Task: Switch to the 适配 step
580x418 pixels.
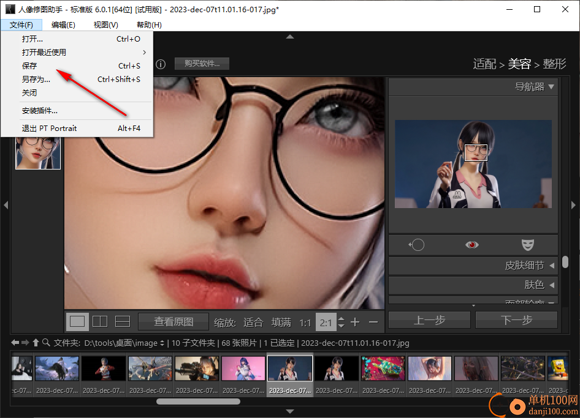Action: (x=484, y=64)
